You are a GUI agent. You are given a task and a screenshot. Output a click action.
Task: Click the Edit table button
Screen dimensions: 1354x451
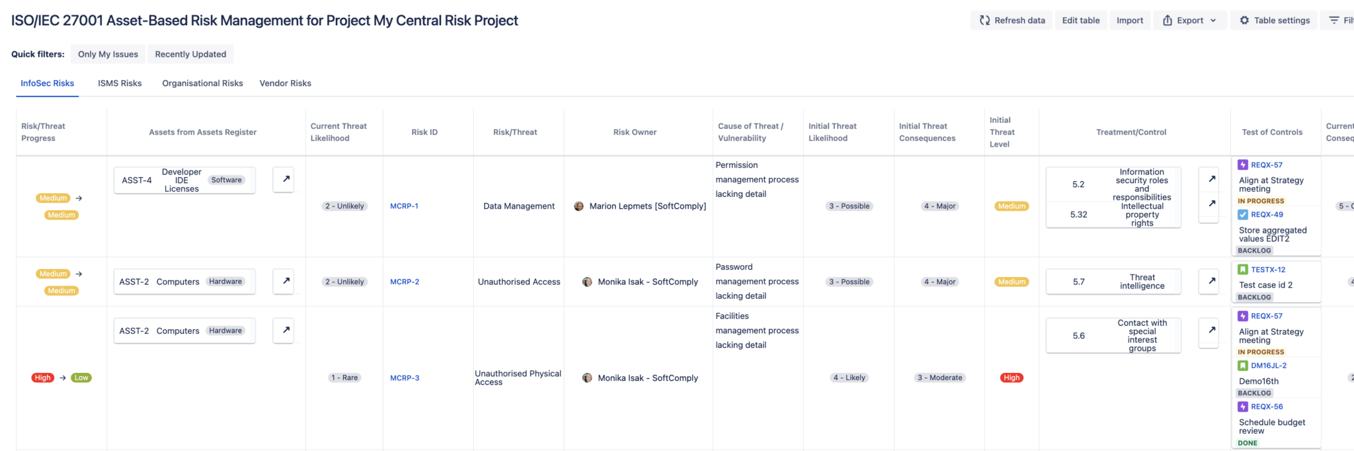click(1081, 20)
